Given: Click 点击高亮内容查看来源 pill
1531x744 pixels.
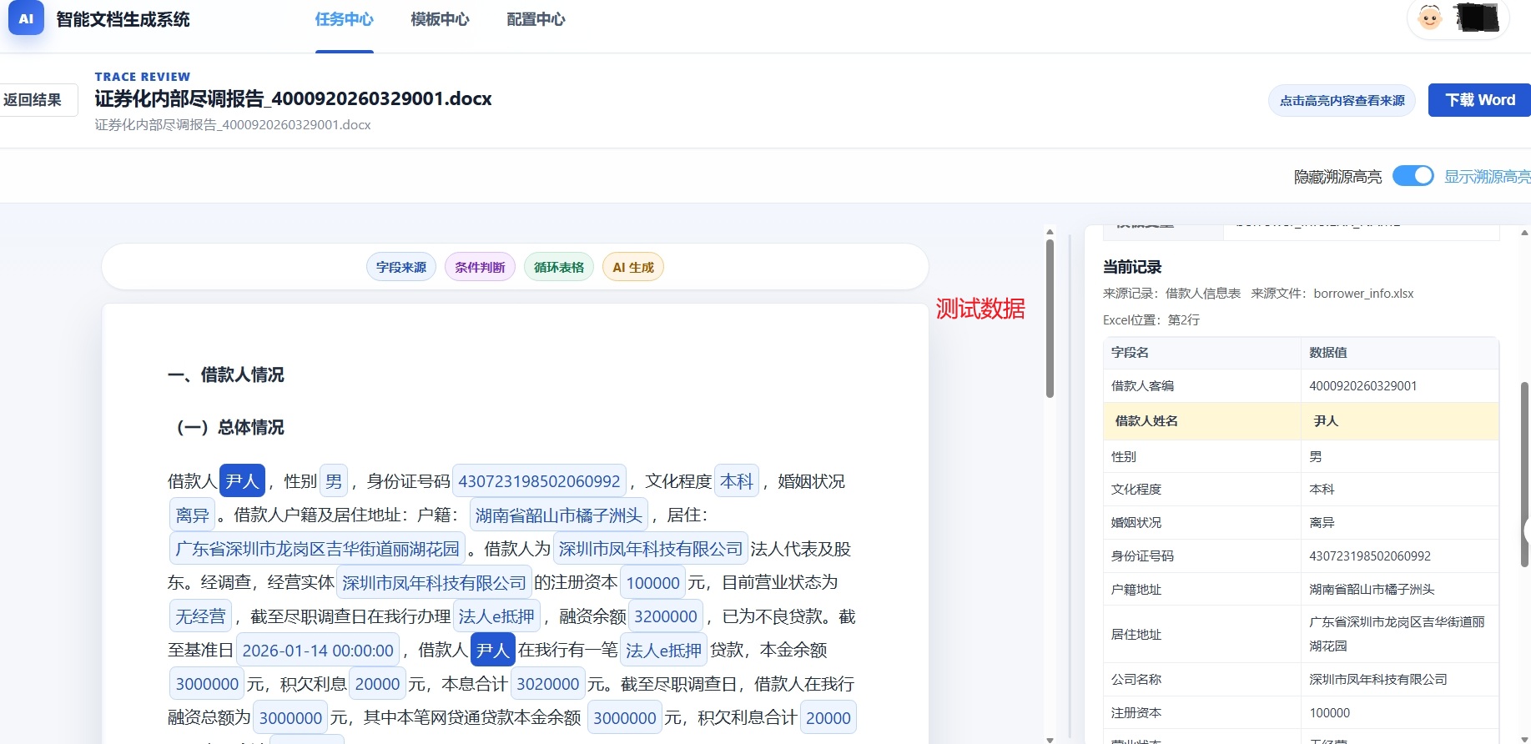Looking at the screenshot, I should point(1342,100).
